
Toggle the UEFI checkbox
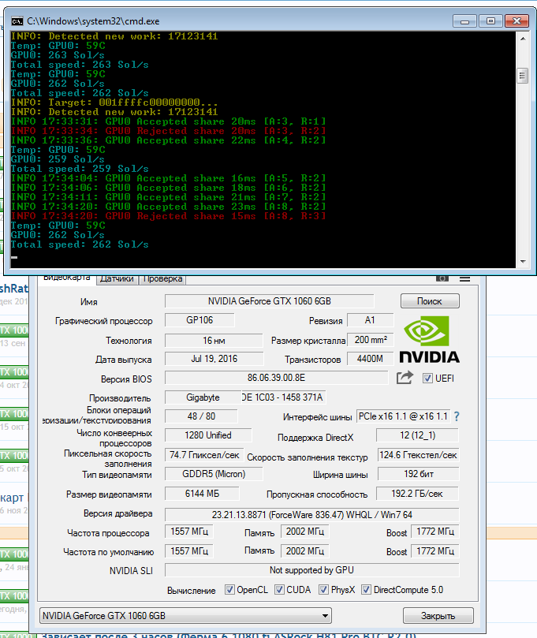[427, 378]
